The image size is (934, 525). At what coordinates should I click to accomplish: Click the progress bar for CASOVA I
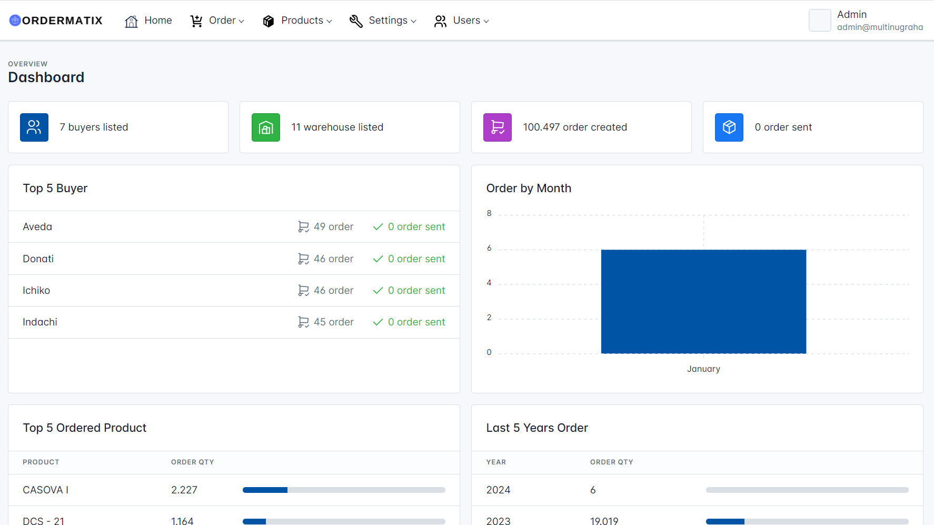pyautogui.click(x=343, y=490)
